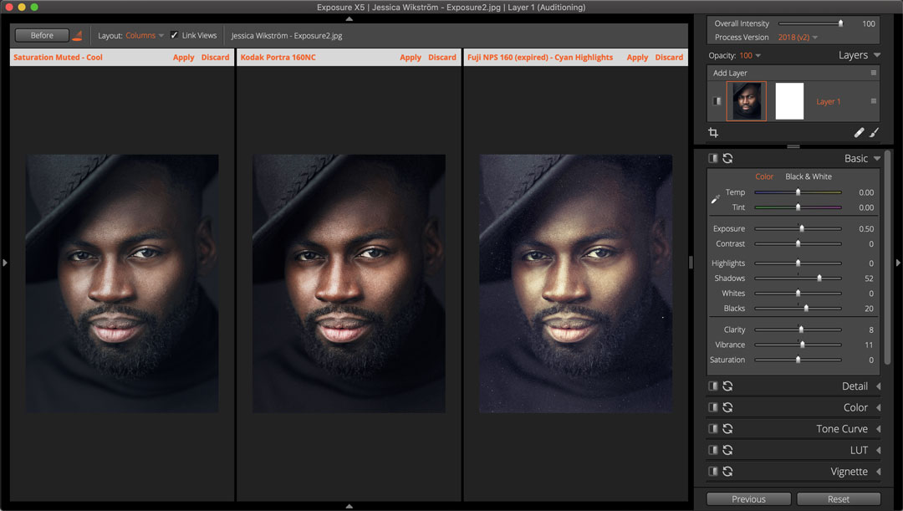Select the brush tool icon
The width and height of the screenshot is (903, 511).
(874, 132)
